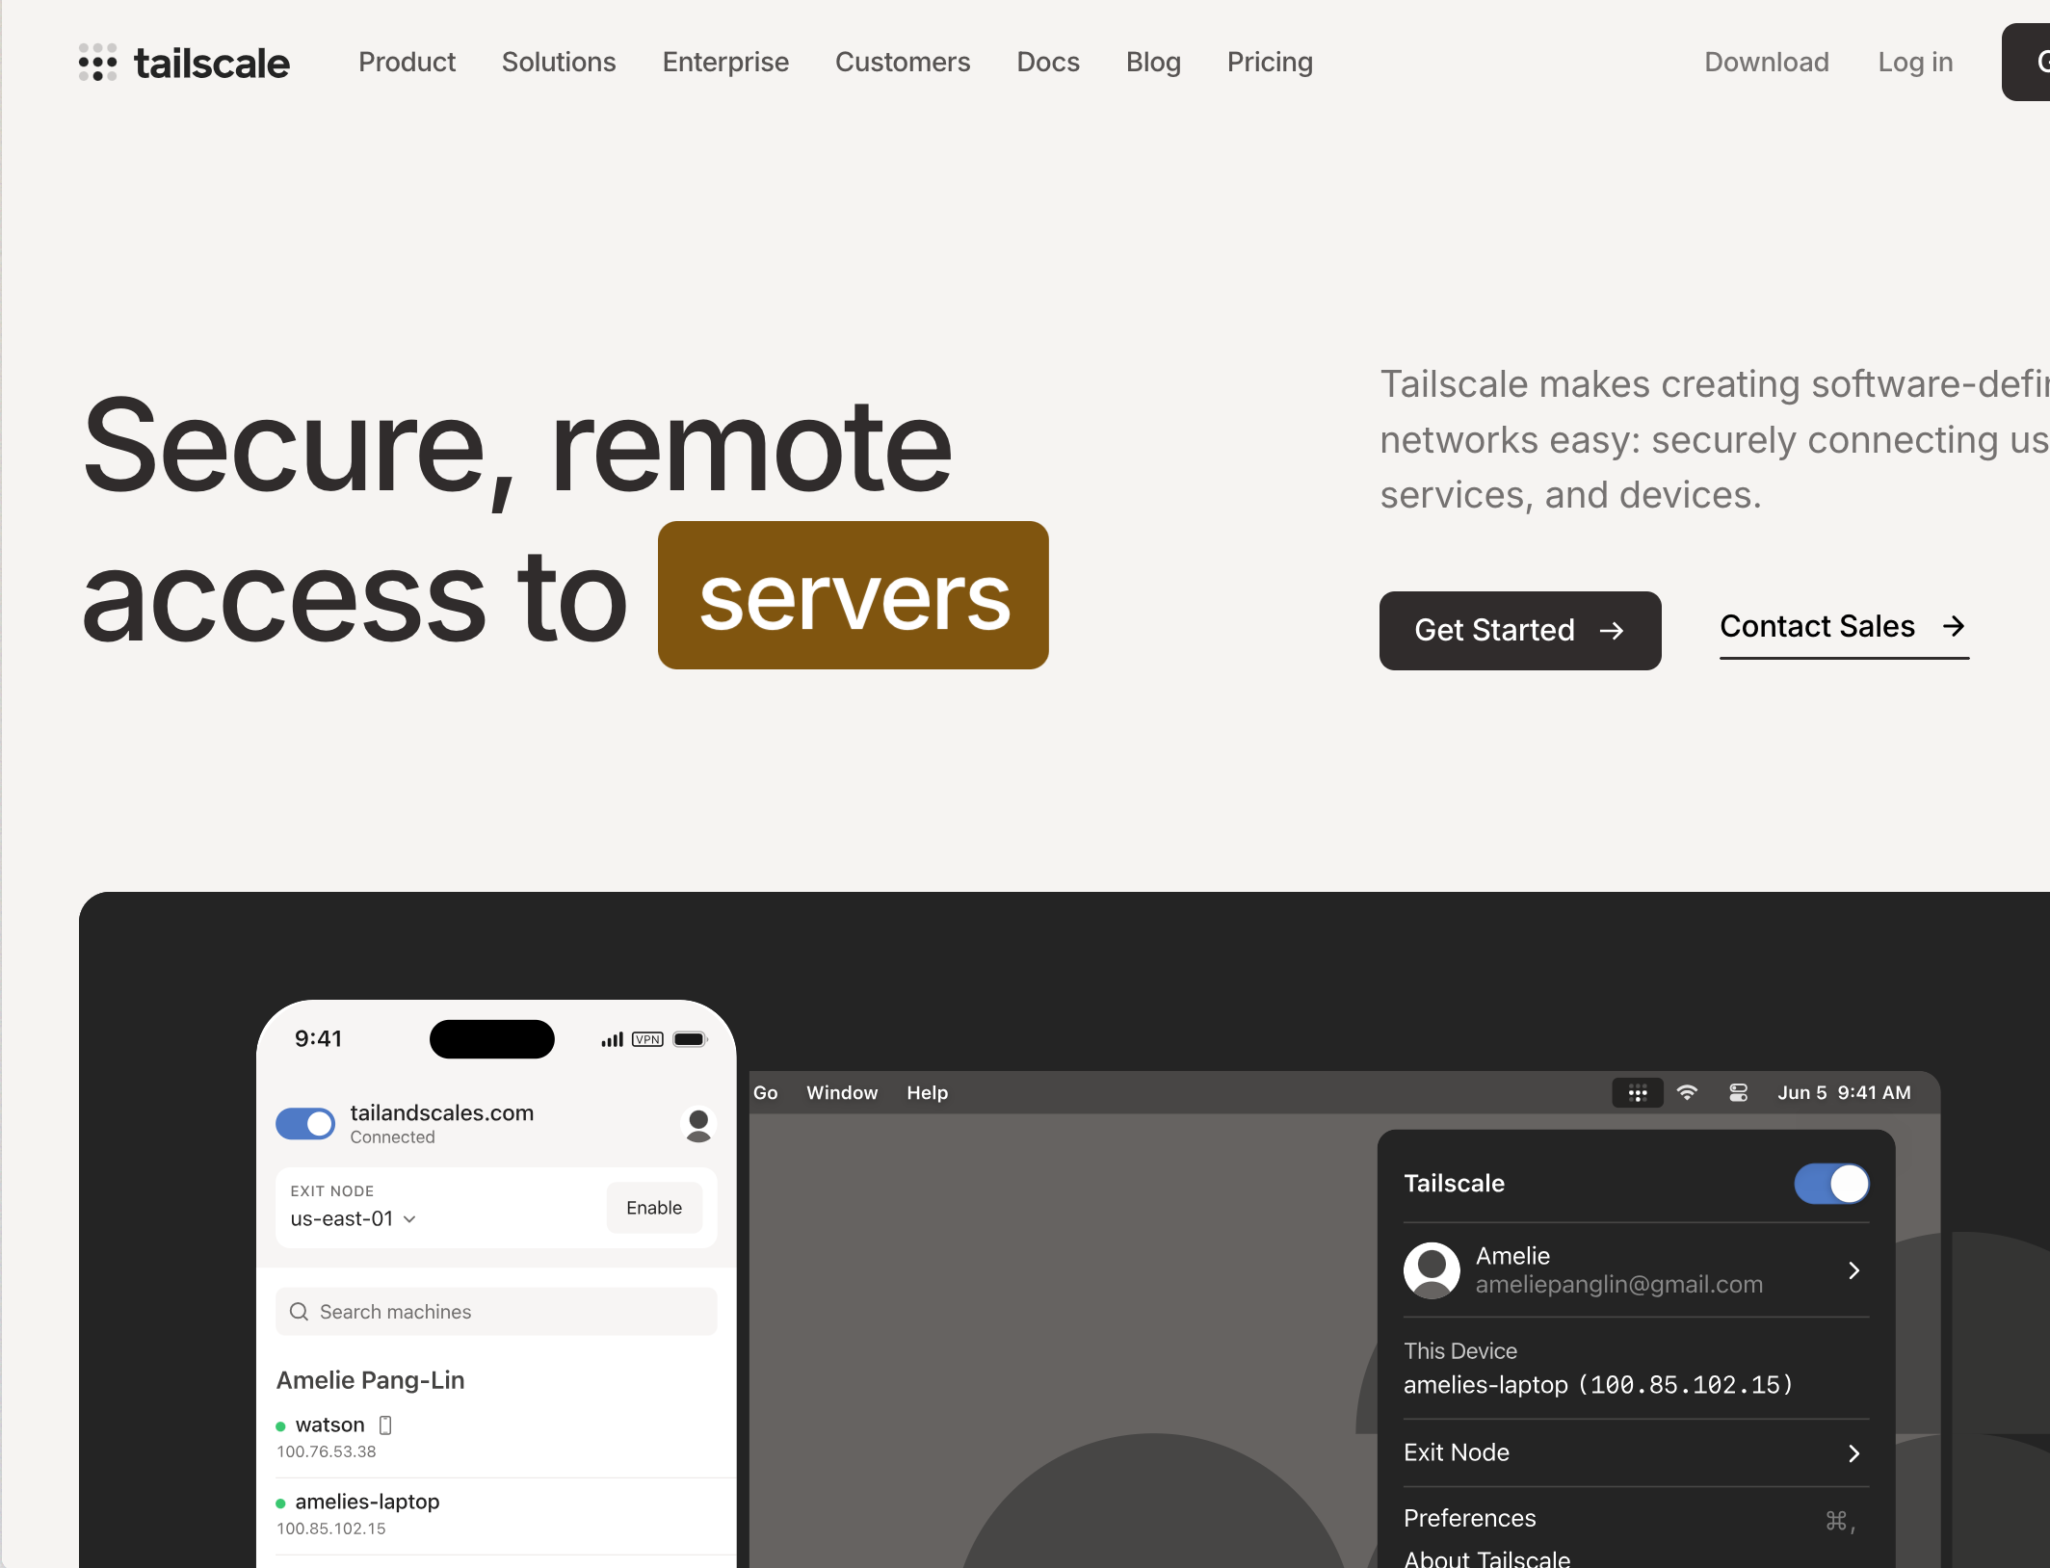The width and height of the screenshot is (2050, 1568).
Task: Open the Window menu in the menu bar
Action: point(841,1092)
